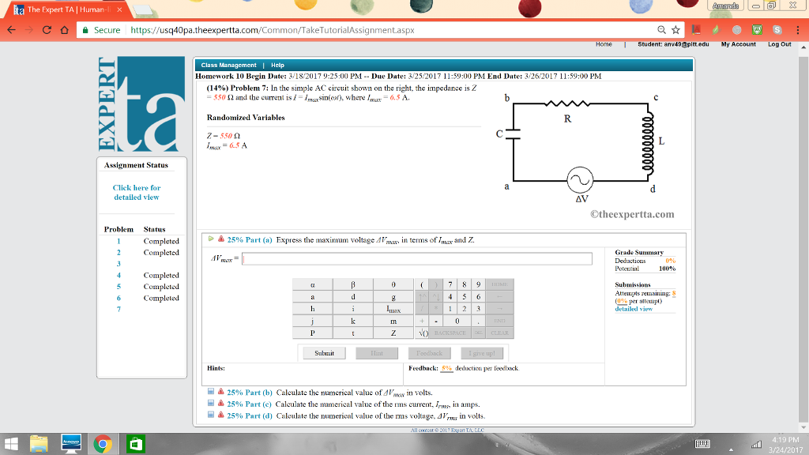Click the browser reload icon
The image size is (809, 455).
tap(49, 30)
